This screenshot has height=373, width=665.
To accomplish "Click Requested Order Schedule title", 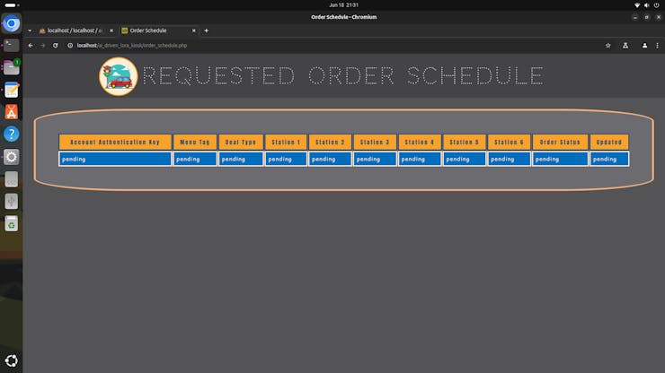I will tap(342, 76).
